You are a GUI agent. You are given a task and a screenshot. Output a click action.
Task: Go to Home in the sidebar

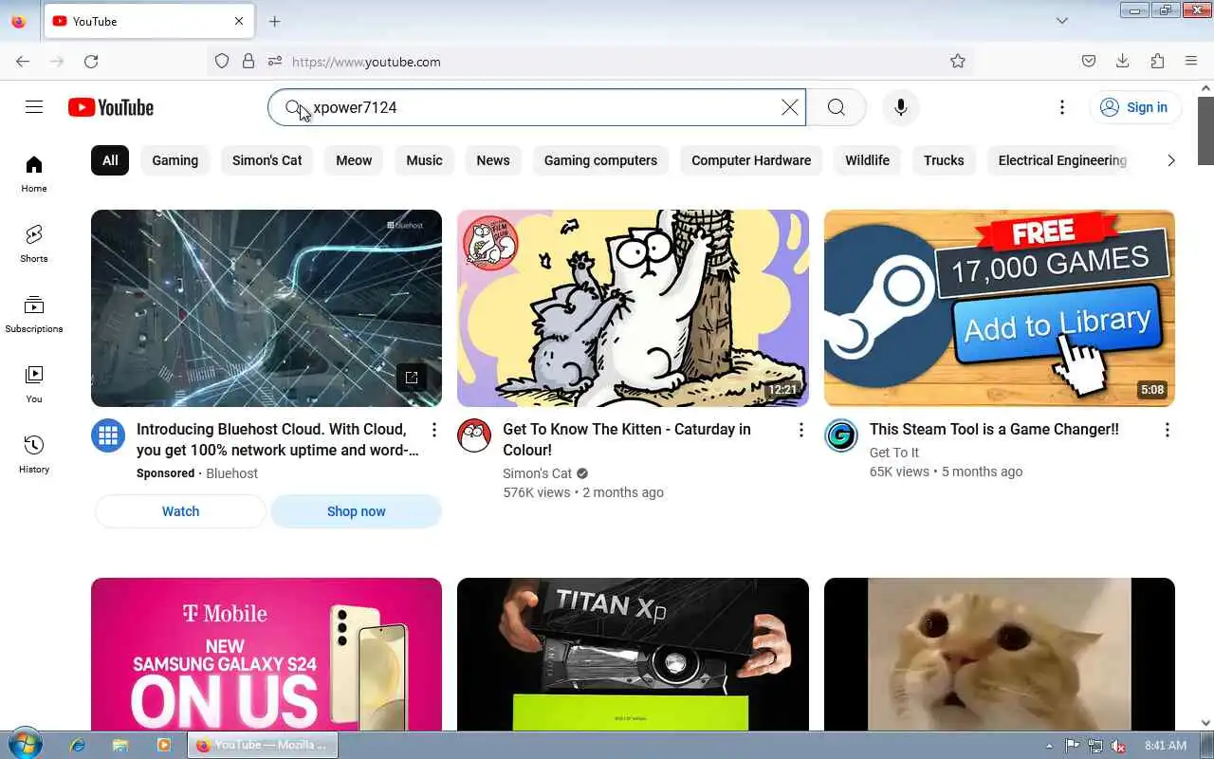point(34,174)
